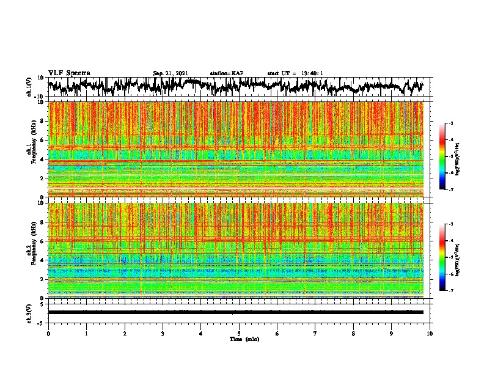The height and width of the screenshot is (374, 484).
Task: Select the date text "Sep. 21, 2021"
Action: click(170, 73)
